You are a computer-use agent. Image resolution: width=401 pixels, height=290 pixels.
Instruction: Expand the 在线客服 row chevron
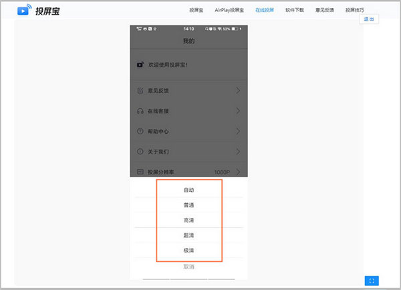(238, 111)
